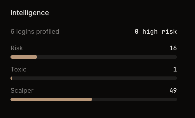Click the '0 high risk' indicator
The image size is (195, 118).
click(x=156, y=32)
